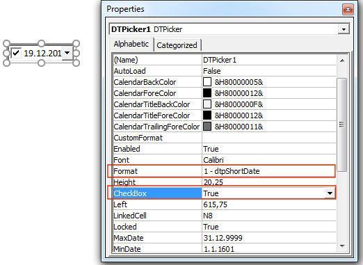This screenshot has width=363, height=265.
Task: Click the 1 - dtpShortDate value
Action: click(232, 171)
